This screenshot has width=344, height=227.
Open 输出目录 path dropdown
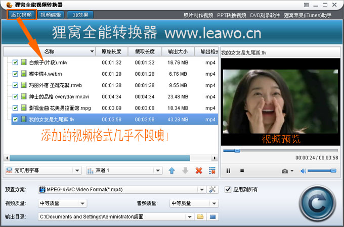tap(190, 217)
